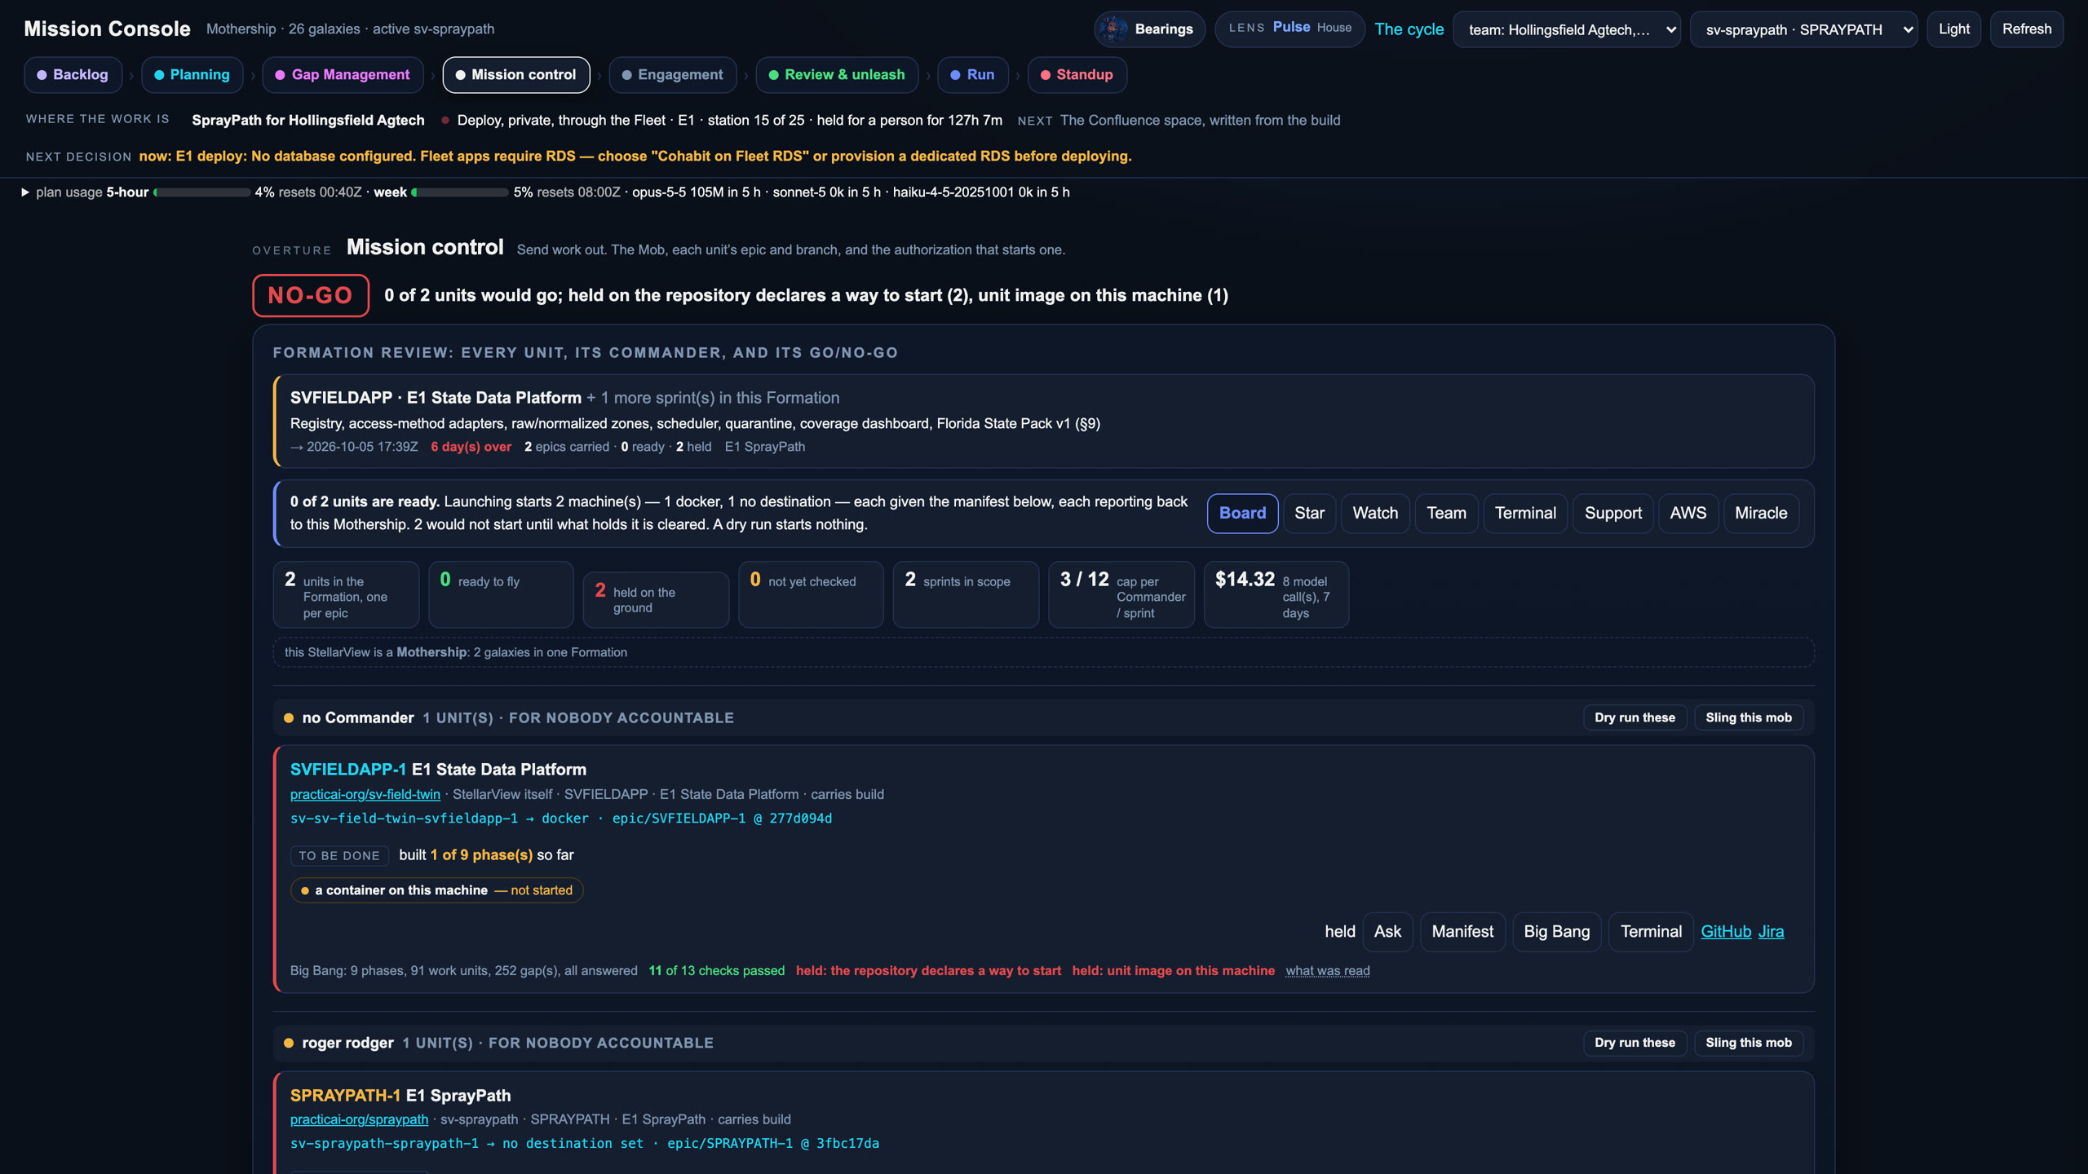Click the week plan usage bar
Screen dimensions: 2088x1174
(460, 192)
